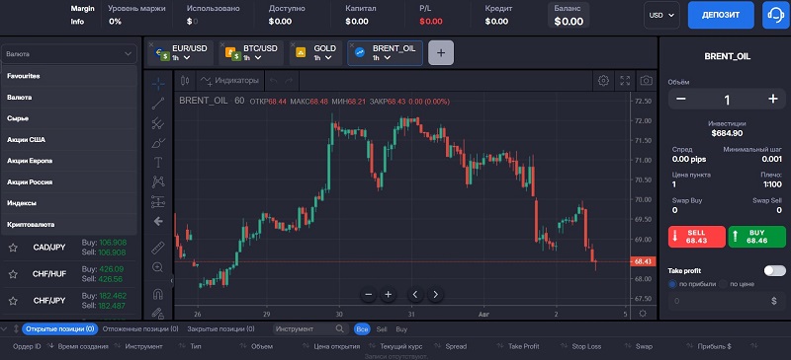
Task: Open chart settings gear icon
Action: click(x=603, y=81)
